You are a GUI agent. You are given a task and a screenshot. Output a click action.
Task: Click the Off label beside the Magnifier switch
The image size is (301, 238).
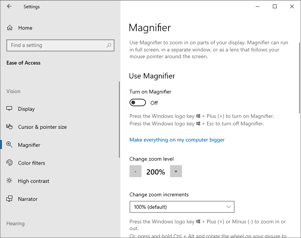154,103
